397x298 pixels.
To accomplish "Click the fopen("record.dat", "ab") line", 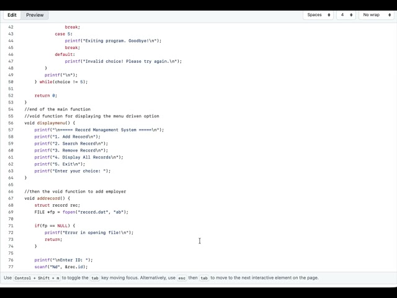I will tap(81, 212).
